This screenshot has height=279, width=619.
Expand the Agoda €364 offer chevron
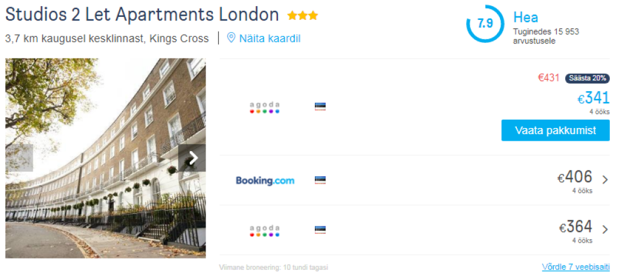(x=605, y=229)
